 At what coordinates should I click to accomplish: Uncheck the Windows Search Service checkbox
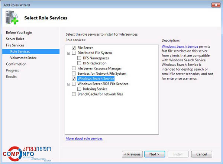click(x=74, y=78)
